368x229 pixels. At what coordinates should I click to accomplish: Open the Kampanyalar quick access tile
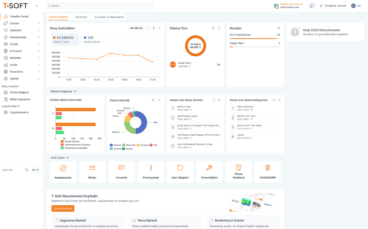pos(63,172)
